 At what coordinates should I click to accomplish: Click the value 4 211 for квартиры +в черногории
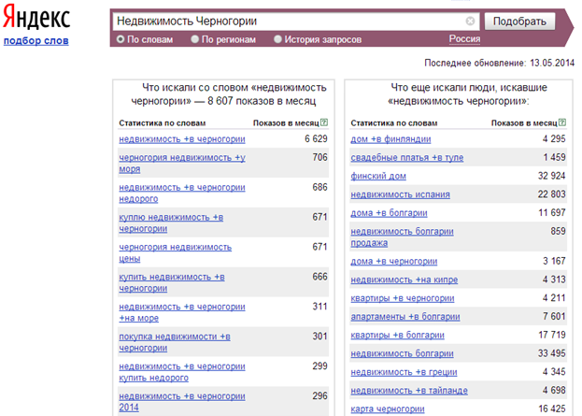[554, 298]
